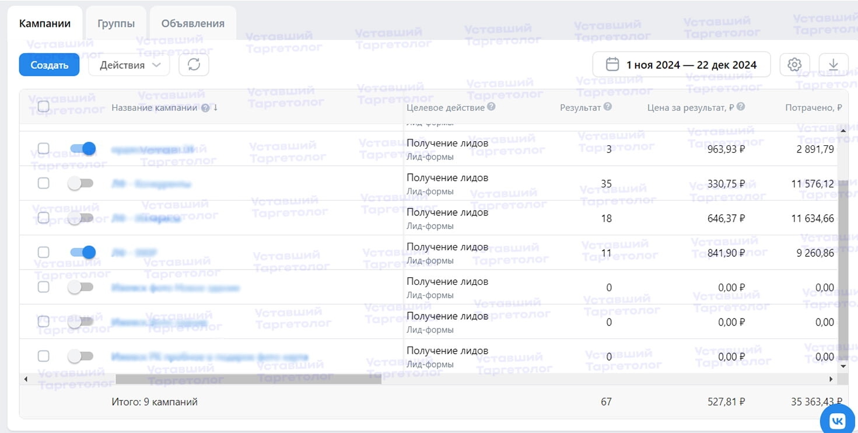Switch to the Группы tab
Screen dimensions: 858x433
tap(116, 24)
